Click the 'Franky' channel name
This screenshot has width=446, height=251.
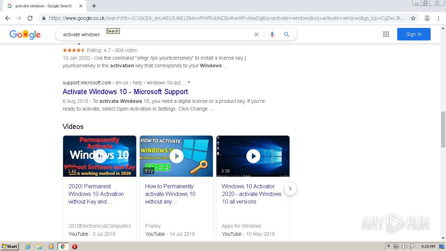153,226
